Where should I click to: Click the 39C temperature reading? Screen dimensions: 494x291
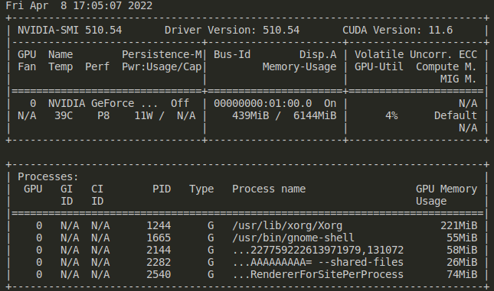[64, 115]
